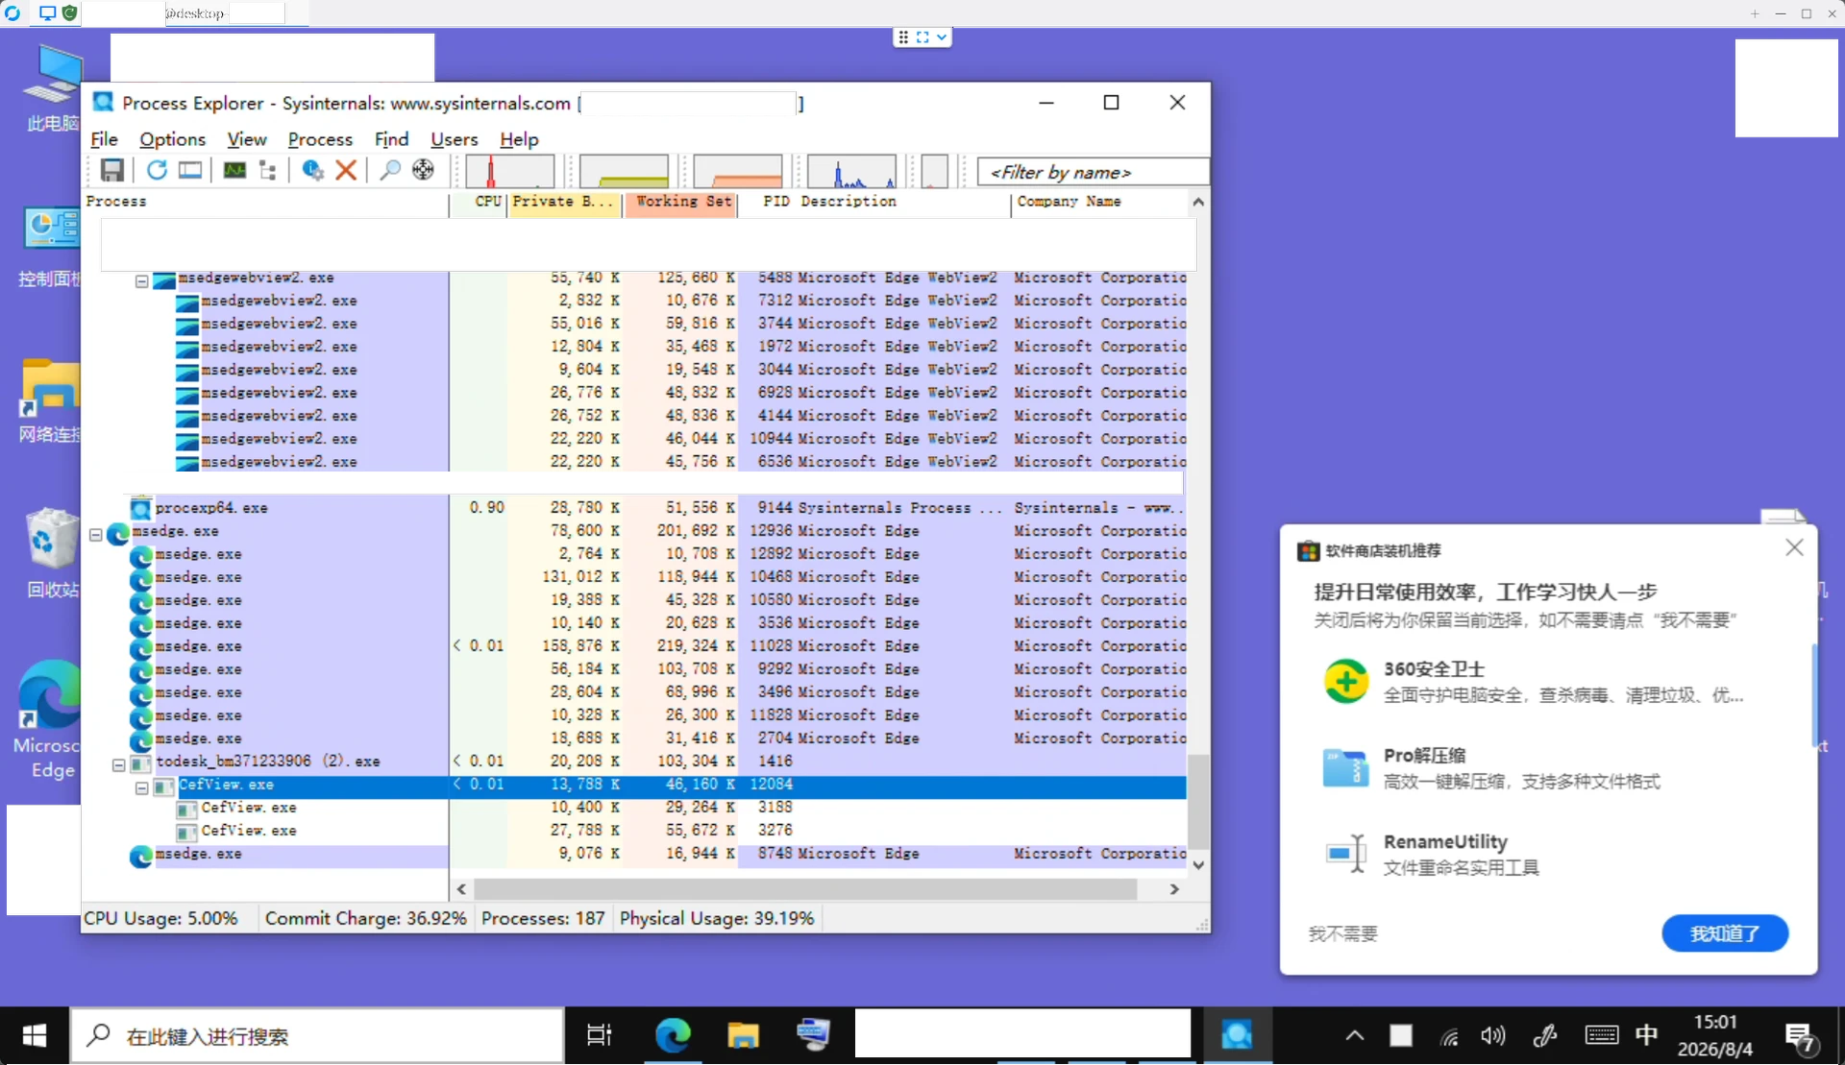This screenshot has width=1845, height=1065.
Task: Click the touch keyboard tray icon
Action: click(x=1601, y=1035)
